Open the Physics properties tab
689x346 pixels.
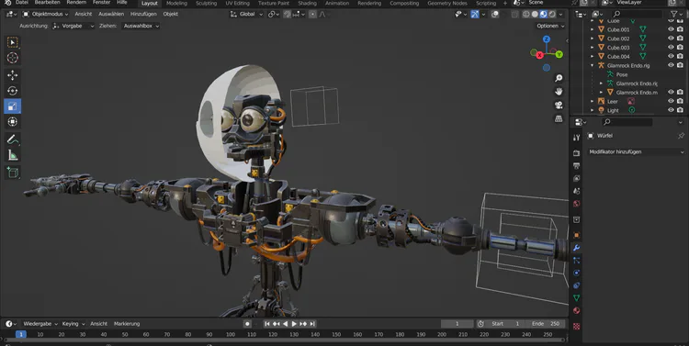pos(577,273)
